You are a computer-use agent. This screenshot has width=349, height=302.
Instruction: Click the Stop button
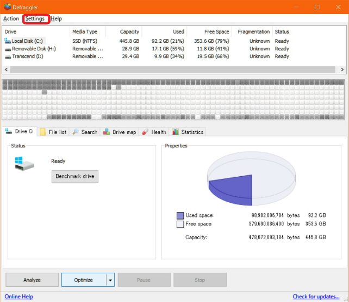(200, 280)
